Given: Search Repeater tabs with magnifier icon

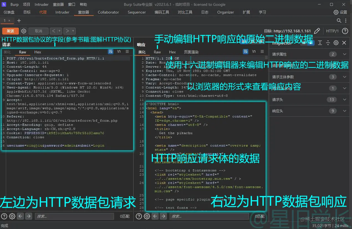Looking at the screenshot, I should [339, 21].
